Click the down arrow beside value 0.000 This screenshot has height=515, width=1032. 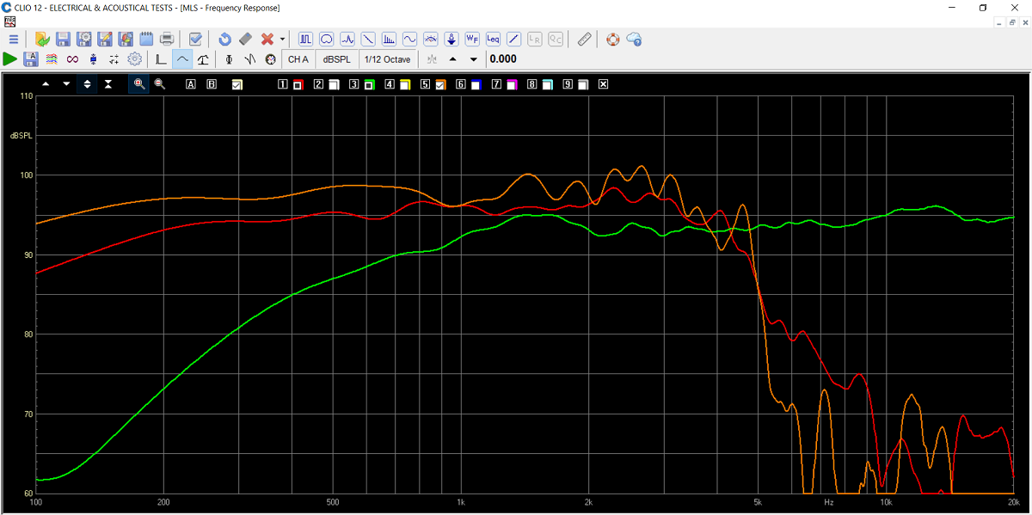tap(474, 59)
